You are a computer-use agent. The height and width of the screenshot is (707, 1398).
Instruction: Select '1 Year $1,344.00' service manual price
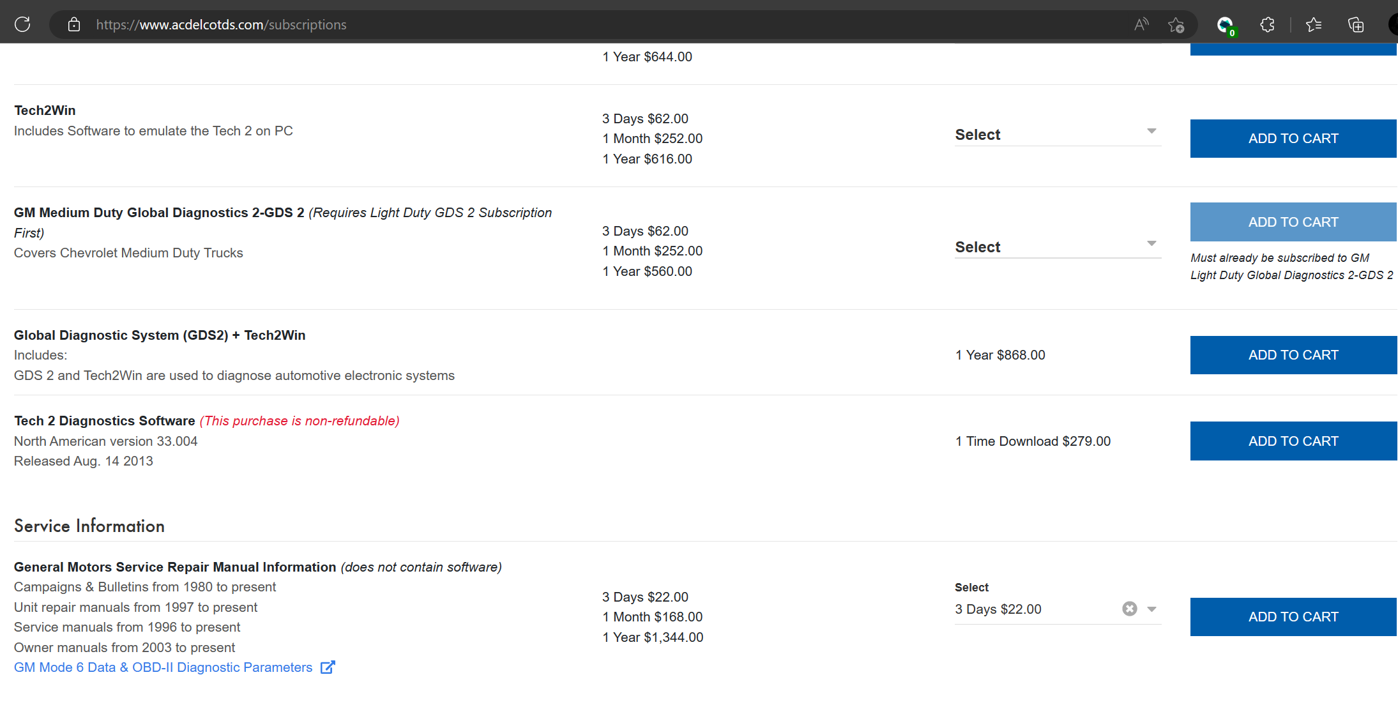653,637
